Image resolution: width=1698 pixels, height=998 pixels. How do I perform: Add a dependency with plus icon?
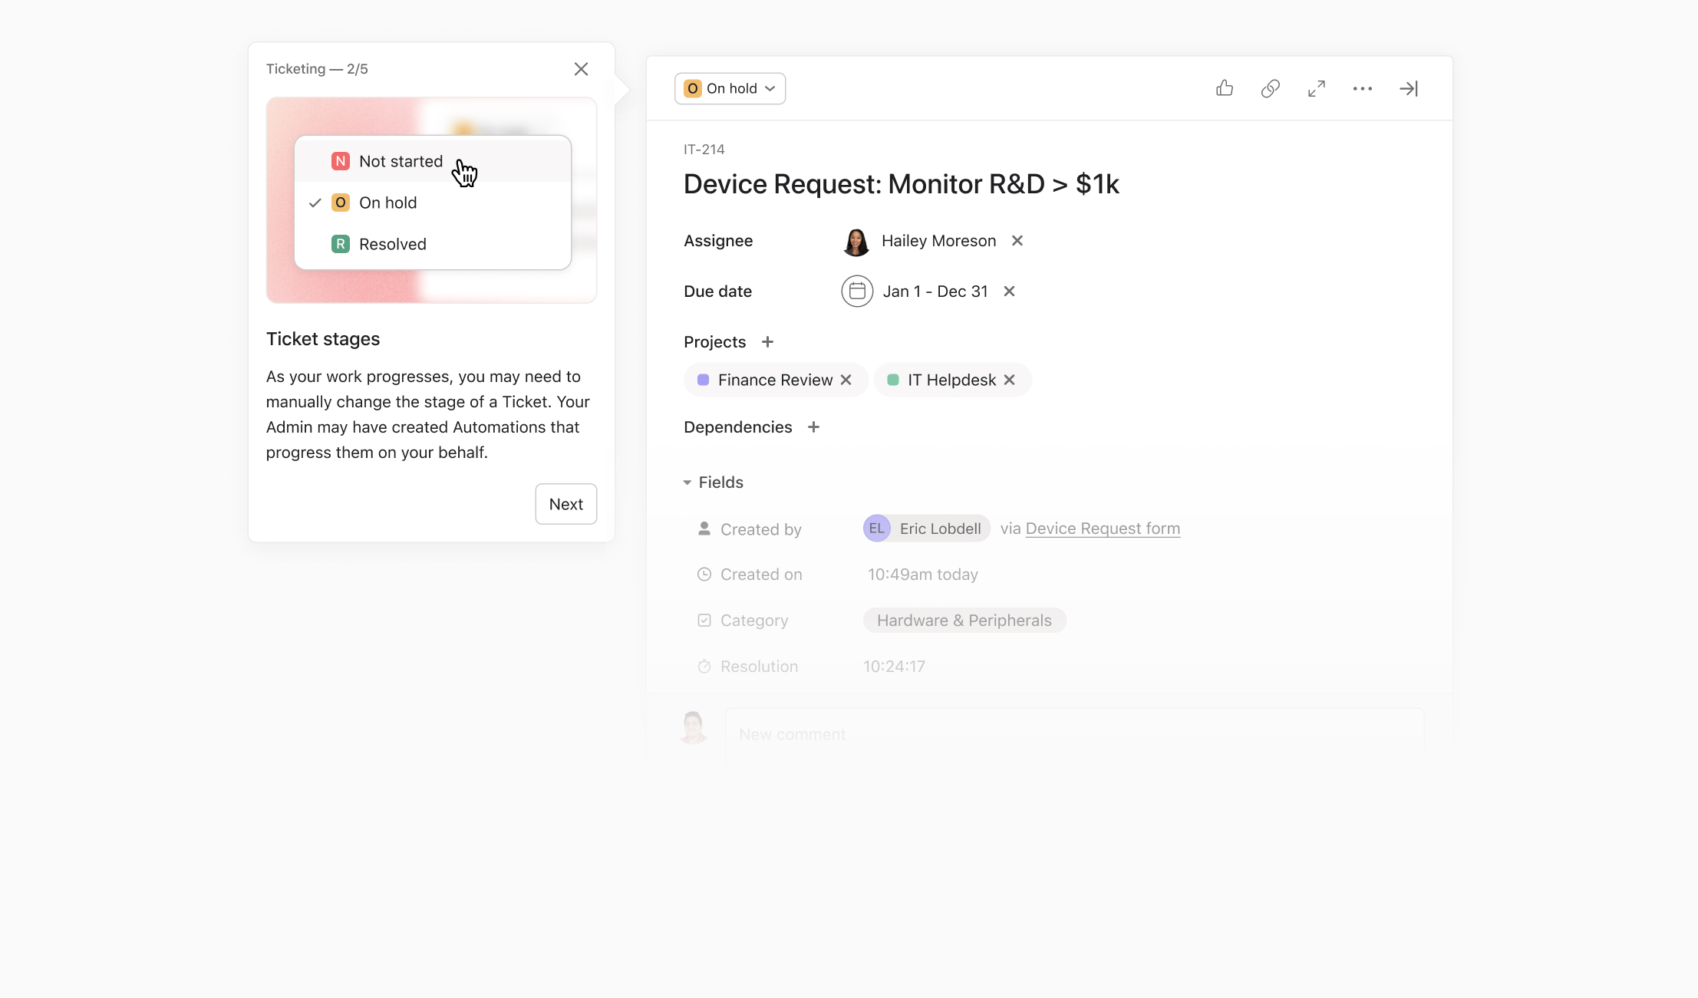814,427
